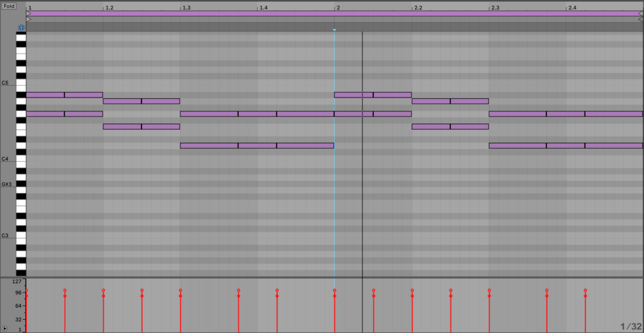Image resolution: width=644 pixels, height=333 pixels.
Task: Click the 1/32 grid size label
Action: [x=631, y=327]
